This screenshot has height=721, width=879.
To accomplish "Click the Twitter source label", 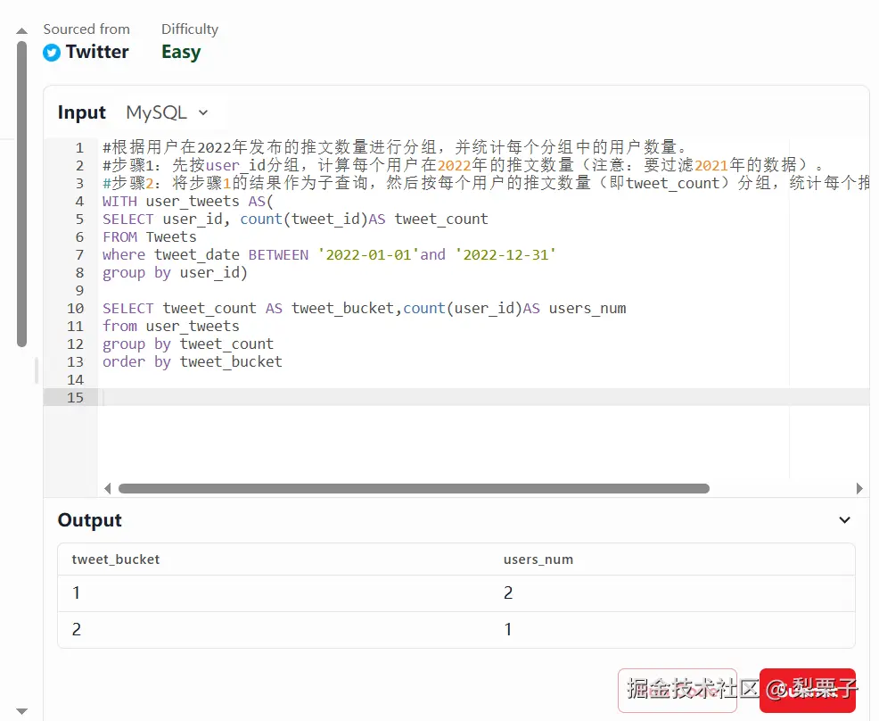I will point(97,53).
